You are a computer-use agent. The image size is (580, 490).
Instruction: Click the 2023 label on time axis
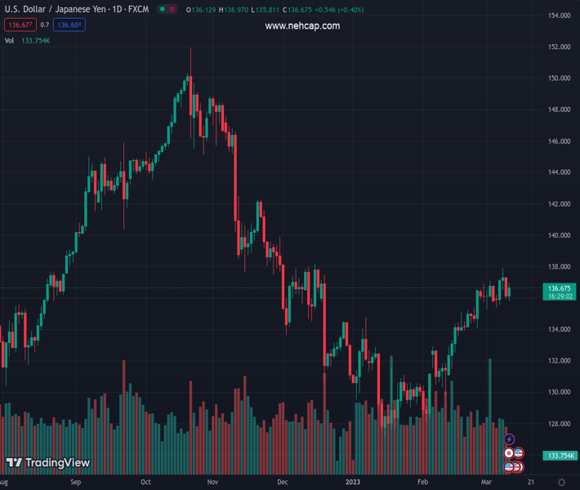pos(353,483)
